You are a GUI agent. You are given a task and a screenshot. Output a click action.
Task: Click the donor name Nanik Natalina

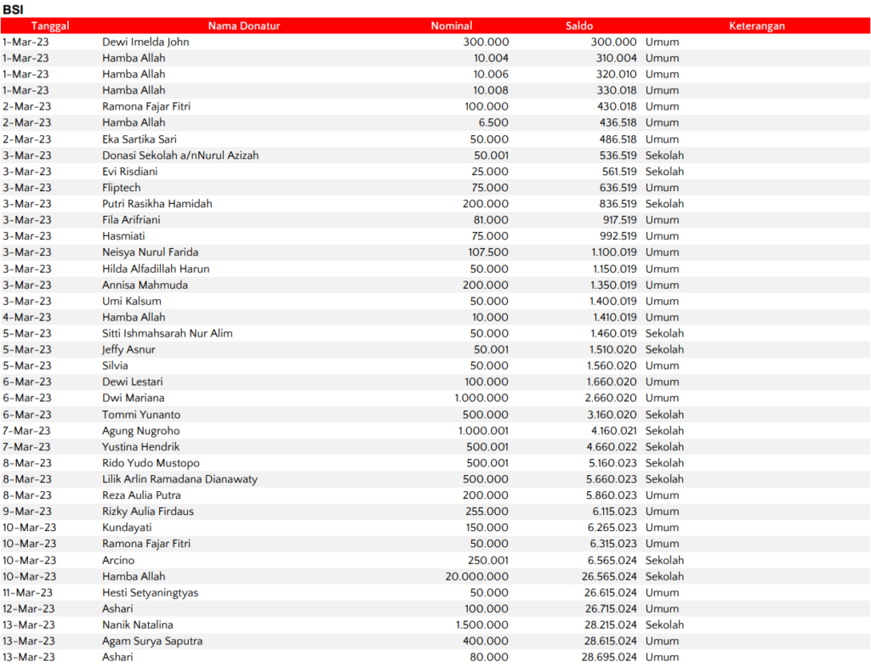click(138, 625)
